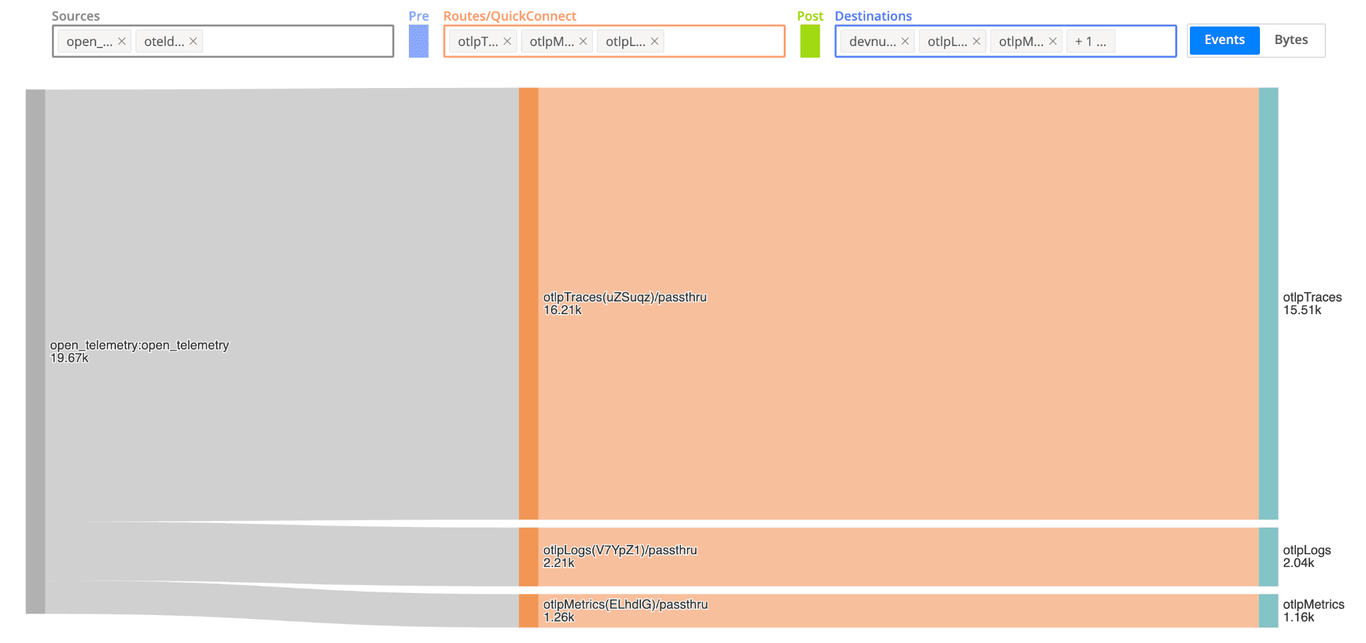Image resolution: width=1366 pixels, height=643 pixels.
Task: Remove the otlpM tag from Routes/QuickConnect
Action: (583, 41)
